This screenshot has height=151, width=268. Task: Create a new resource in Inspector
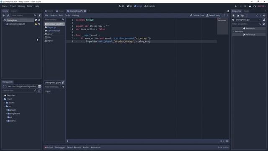[x=234, y=16]
